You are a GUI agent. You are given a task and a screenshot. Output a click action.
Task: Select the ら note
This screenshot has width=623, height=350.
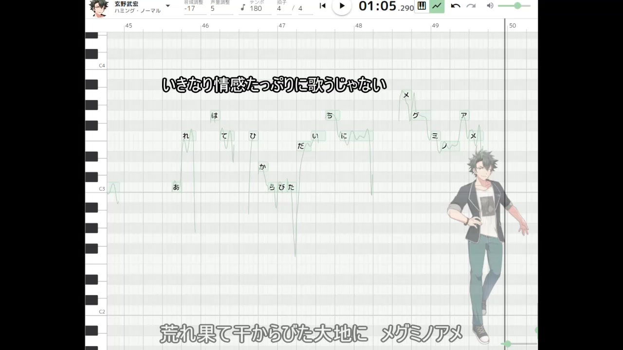pyautogui.click(x=272, y=187)
